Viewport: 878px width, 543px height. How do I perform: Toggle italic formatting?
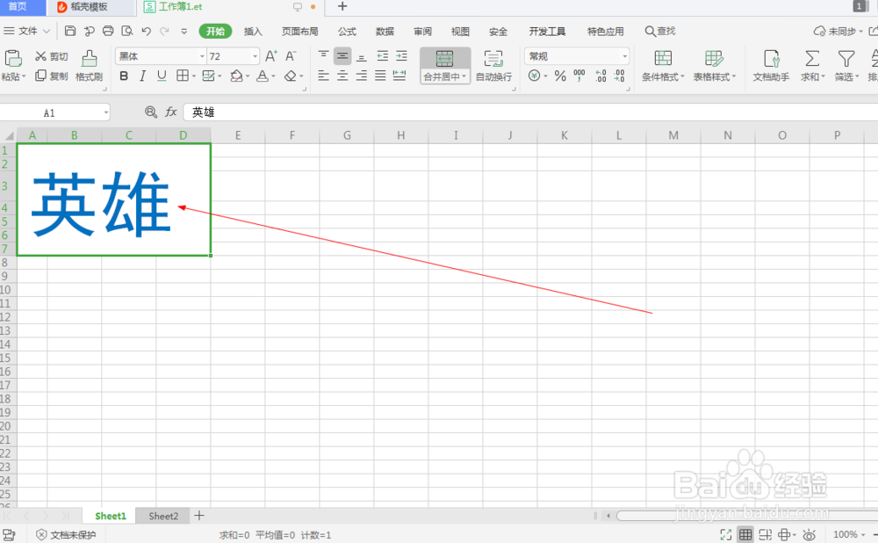tap(142, 76)
